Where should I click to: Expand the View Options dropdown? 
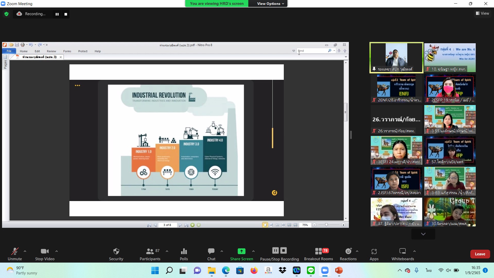coord(270,4)
